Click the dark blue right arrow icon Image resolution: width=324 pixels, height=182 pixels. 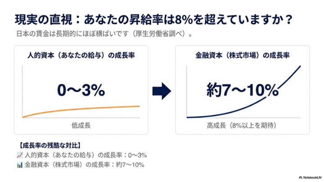pos(162,91)
